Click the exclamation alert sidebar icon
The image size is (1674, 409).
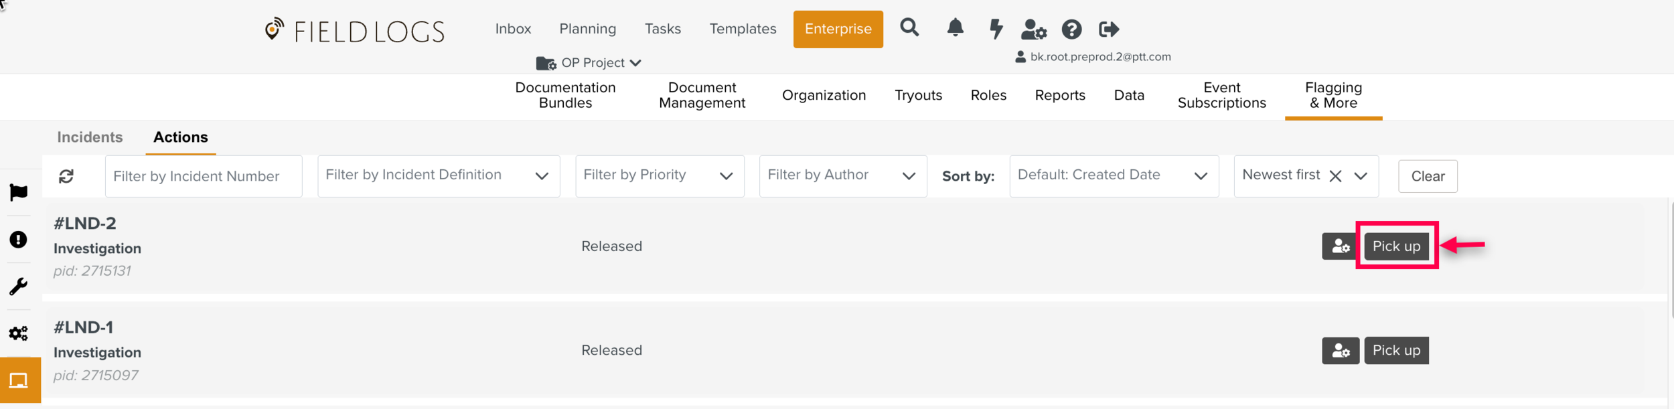click(19, 240)
